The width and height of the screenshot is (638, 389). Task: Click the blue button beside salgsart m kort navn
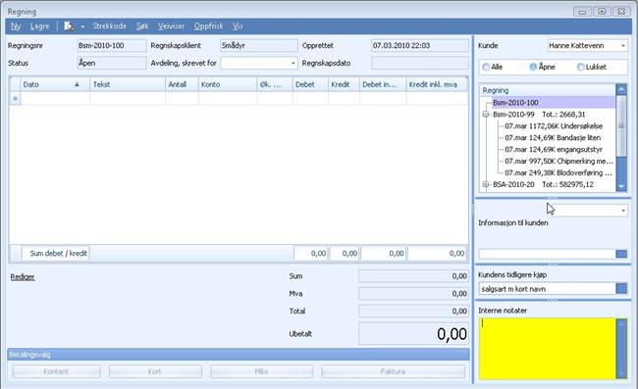(621, 289)
